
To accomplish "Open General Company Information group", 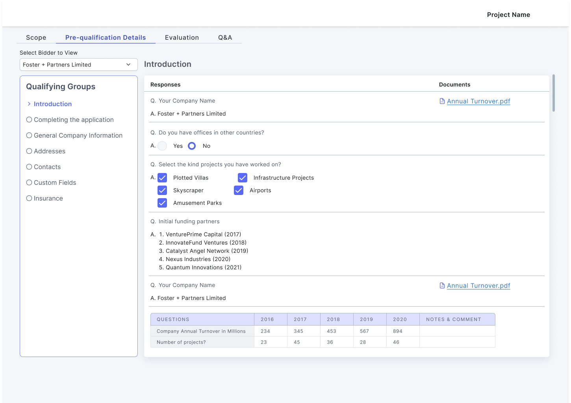I will 78,135.
